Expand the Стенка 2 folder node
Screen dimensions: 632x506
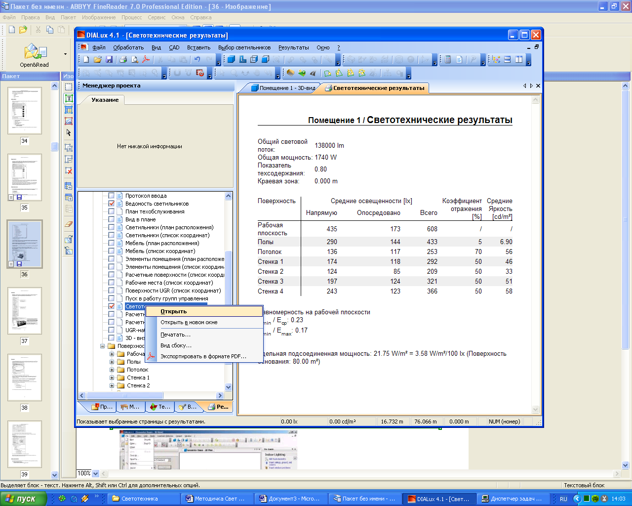pos(112,385)
